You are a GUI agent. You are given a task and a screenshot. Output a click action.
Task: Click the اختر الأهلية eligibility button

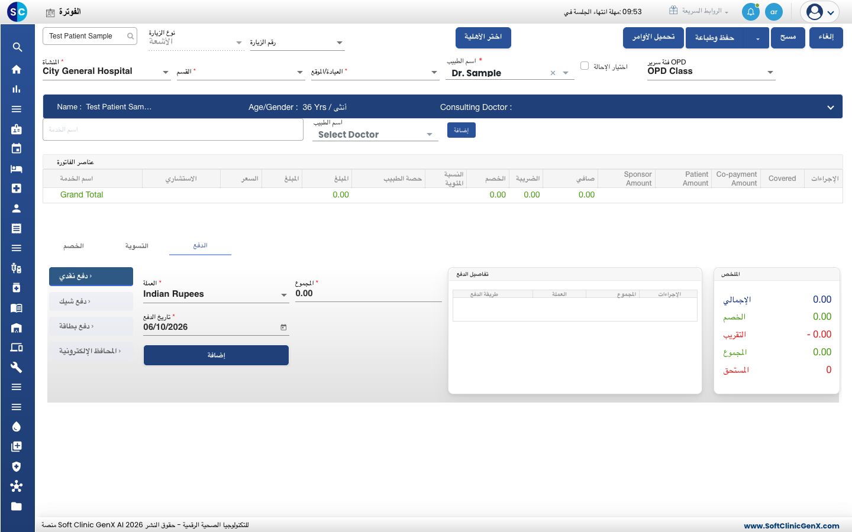(x=483, y=37)
